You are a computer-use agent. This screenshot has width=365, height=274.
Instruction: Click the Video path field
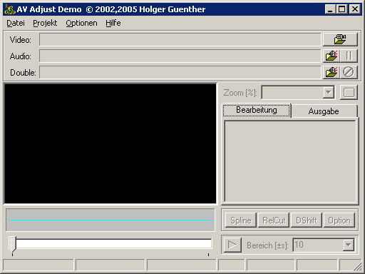pyautogui.click(x=180, y=39)
